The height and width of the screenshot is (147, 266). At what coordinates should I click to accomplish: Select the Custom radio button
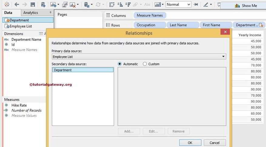(x=145, y=64)
